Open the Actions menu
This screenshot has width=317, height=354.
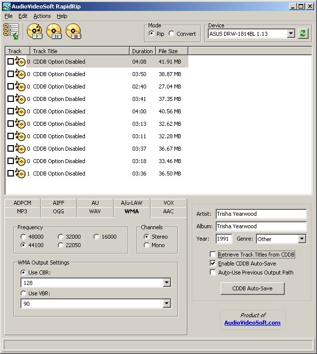click(42, 16)
